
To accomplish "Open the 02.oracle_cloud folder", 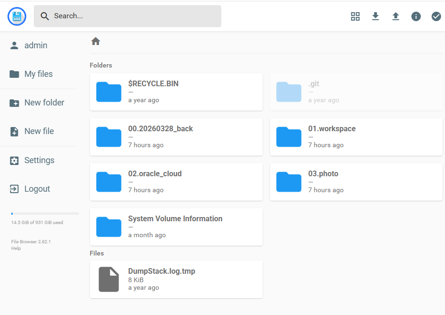I will pos(176,181).
